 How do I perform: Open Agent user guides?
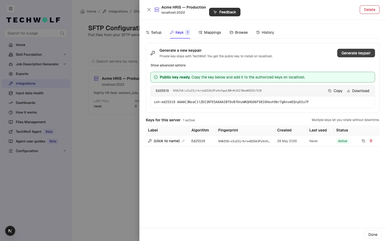pos(36,141)
